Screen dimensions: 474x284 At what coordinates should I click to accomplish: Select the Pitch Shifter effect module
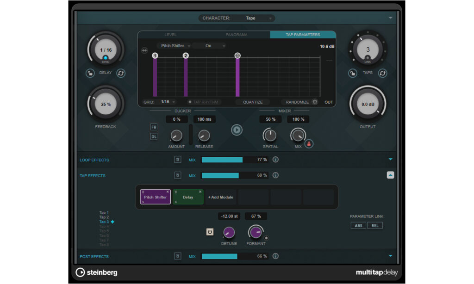coord(156,197)
